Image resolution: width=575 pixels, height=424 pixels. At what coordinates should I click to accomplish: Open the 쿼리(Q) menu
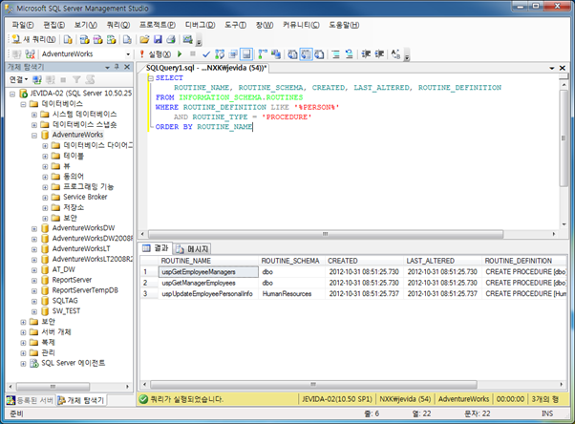click(118, 25)
